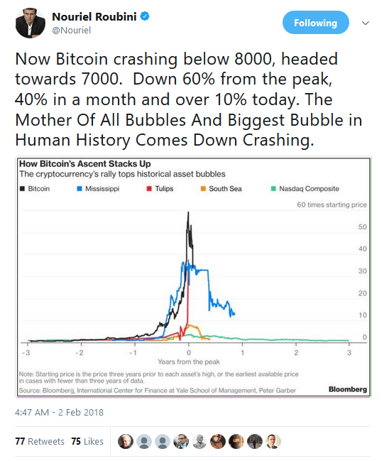Screen dimensions: 389x461
Task: Select the red Tulips legend square
Action: pyautogui.click(x=149, y=189)
